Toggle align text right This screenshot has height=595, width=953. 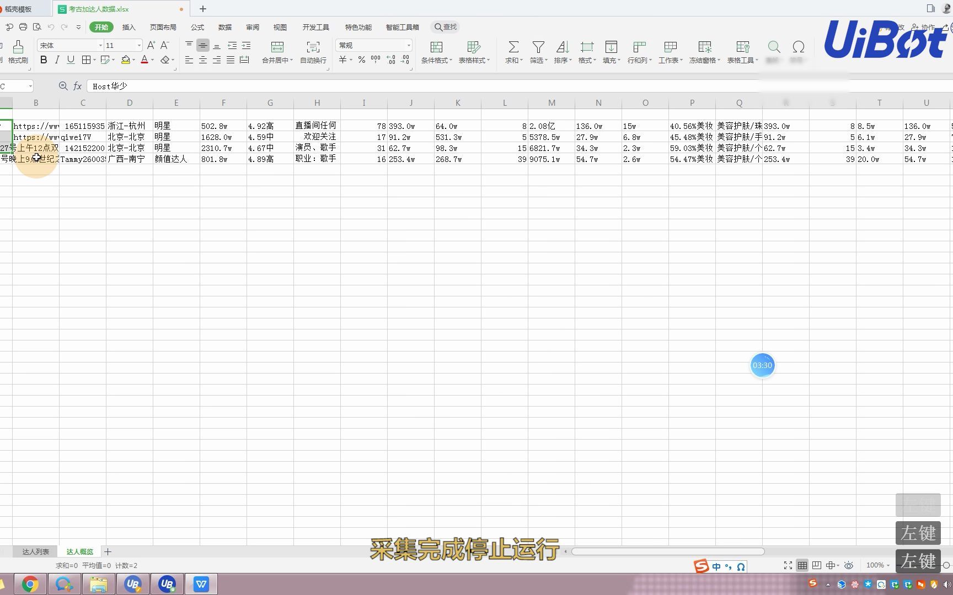pyautogui.click(x=217, y=59)
